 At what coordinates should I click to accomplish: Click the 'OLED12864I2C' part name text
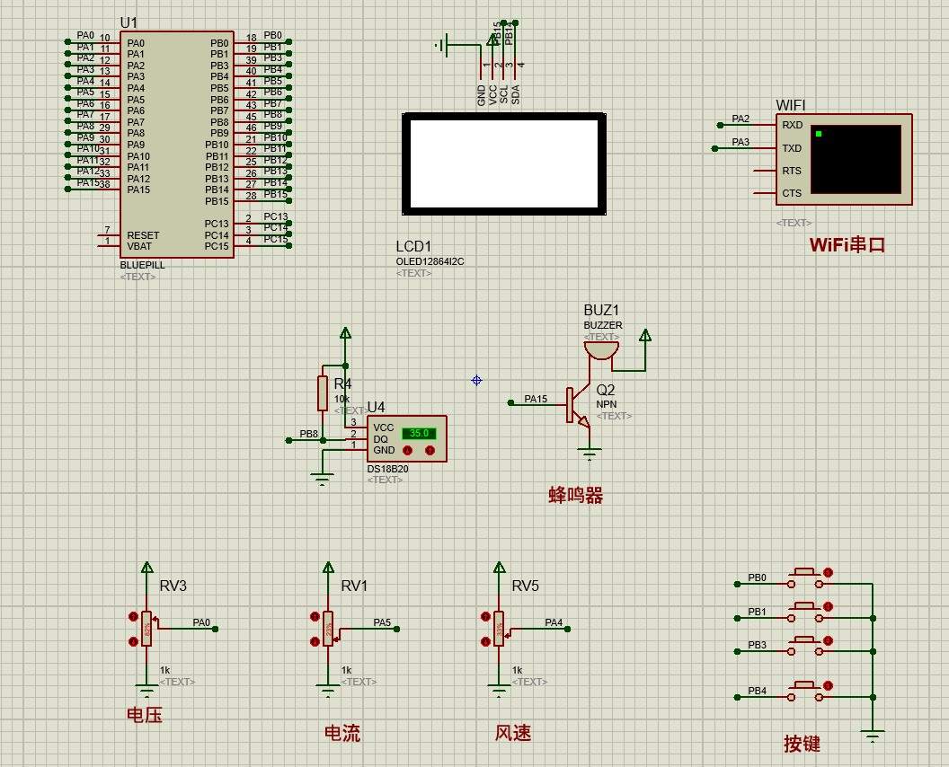[430, 261]
